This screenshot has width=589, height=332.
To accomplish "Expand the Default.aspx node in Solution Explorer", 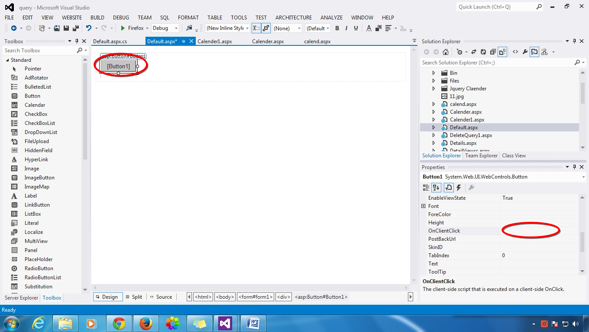I will click(x=434, y=128).
